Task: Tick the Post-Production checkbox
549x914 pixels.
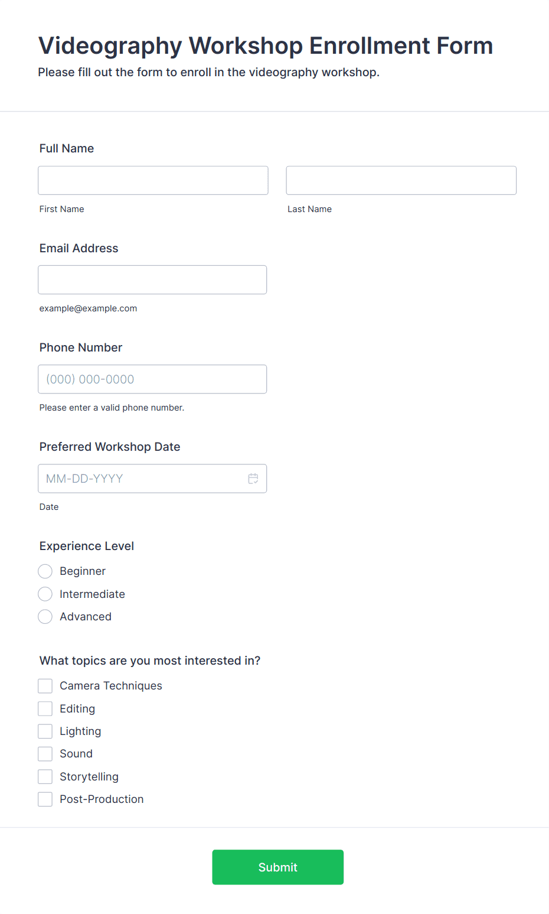Action: [45, 799]
